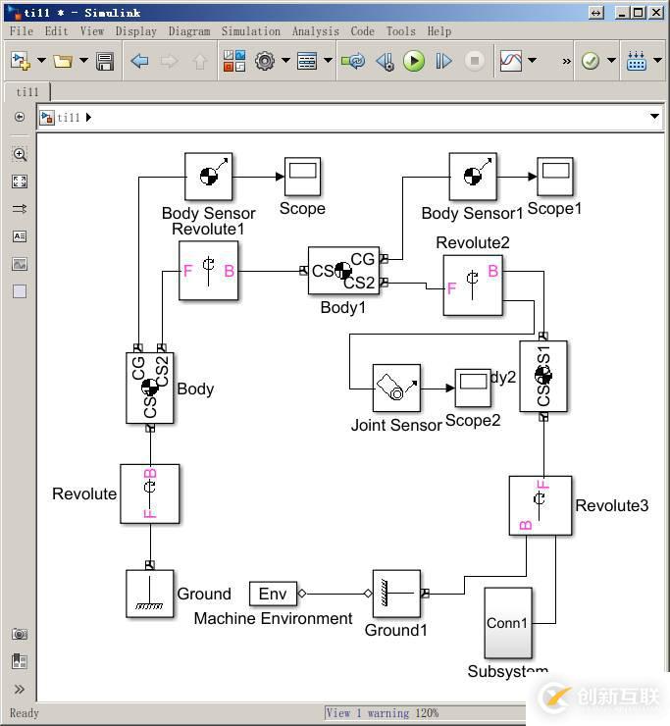The image size is (670, 726).
Task: Open the Edit menu
Action: 57,31
